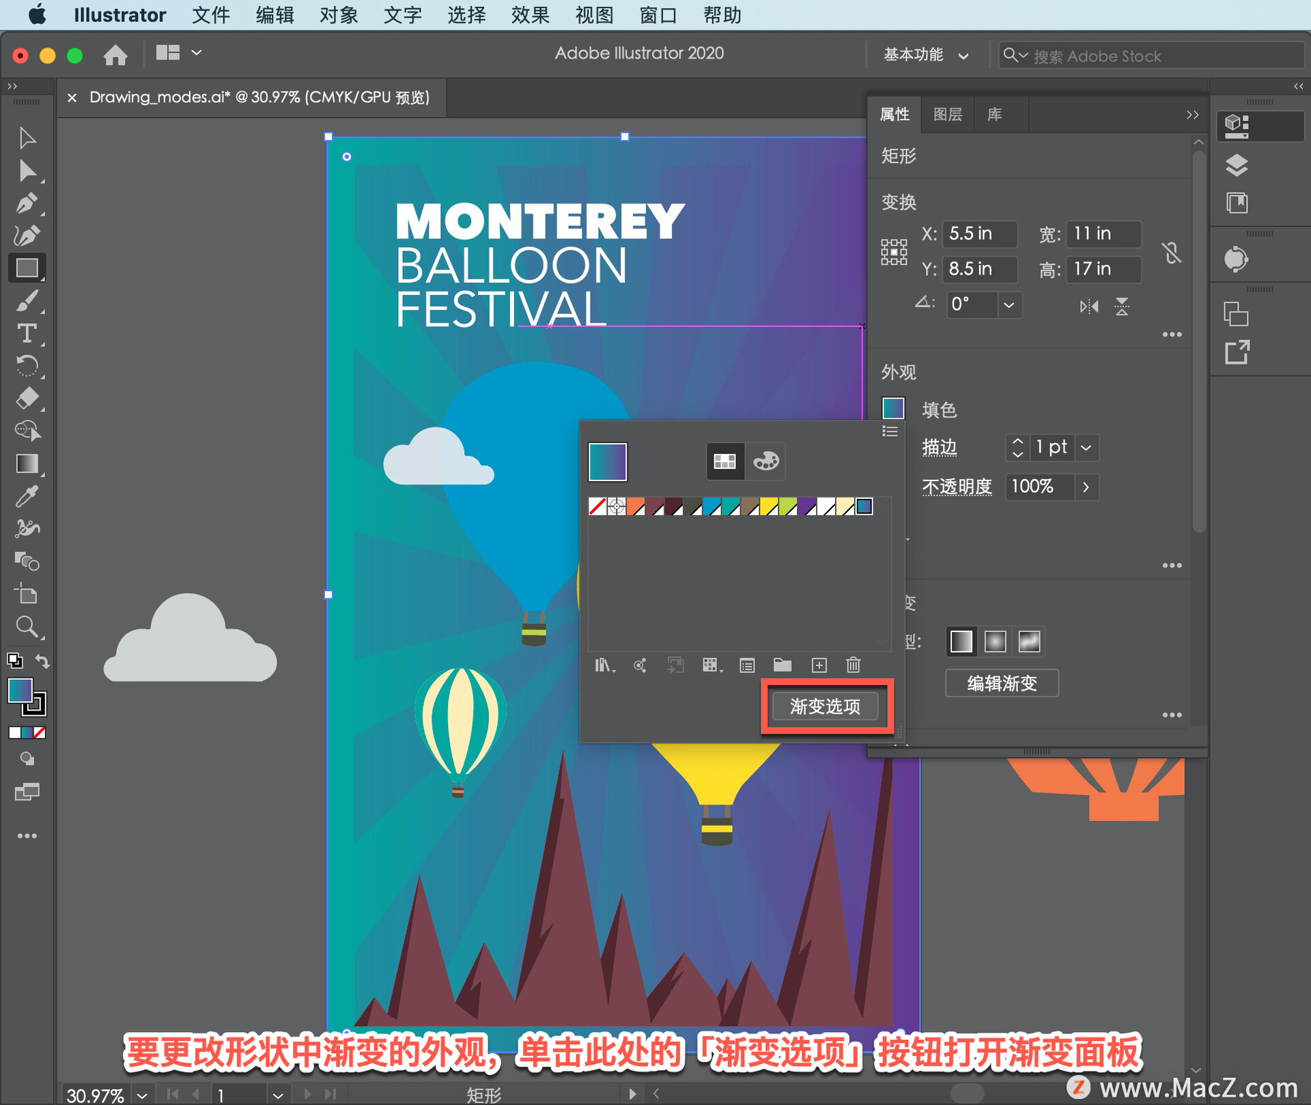Viewport: 1311px width, 1105px height.
Task: Choose the radial gradient type
Action: tap(995, 641)
